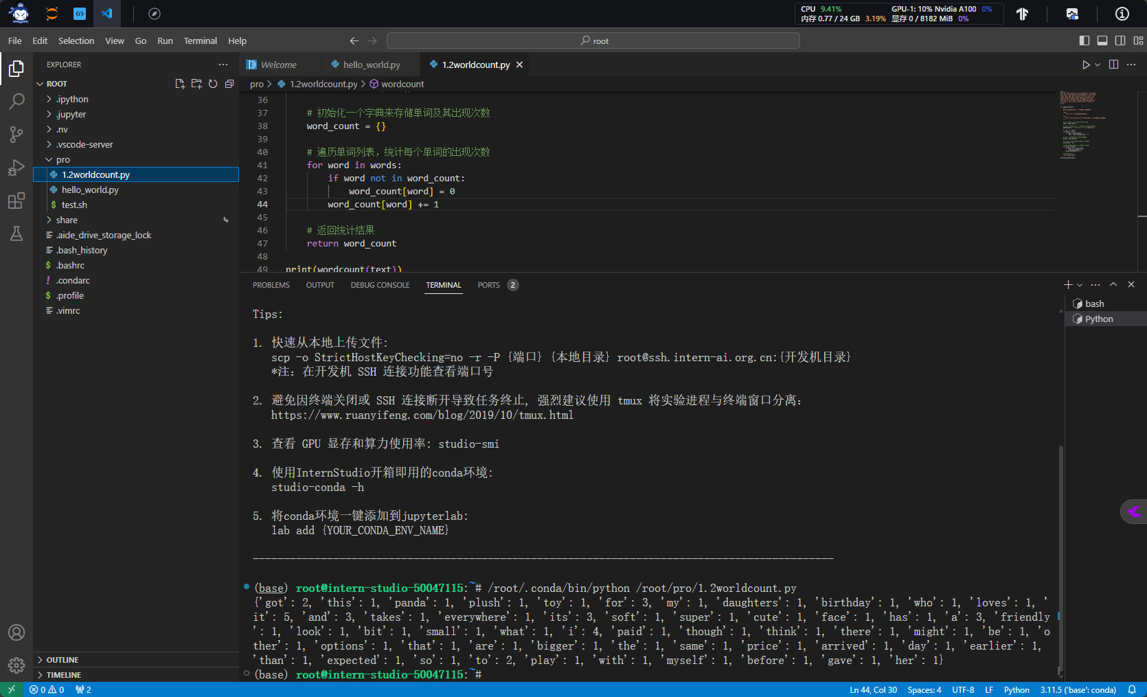Create a new terminal with plus icon

1068,285
